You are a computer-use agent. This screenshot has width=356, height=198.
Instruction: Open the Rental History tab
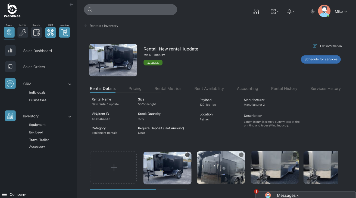tap(284, 88)
